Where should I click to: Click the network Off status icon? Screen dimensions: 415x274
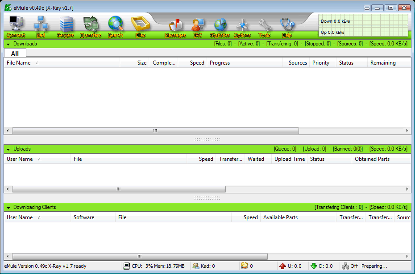(345, 266)
